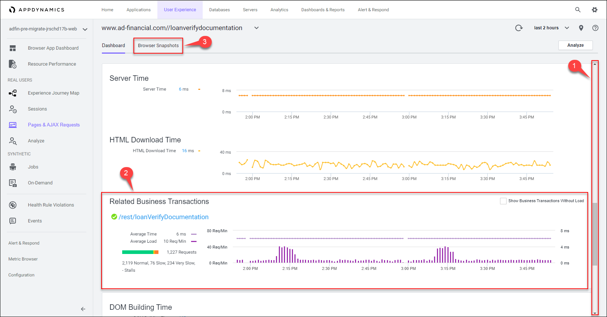607x317 pixels.
Task: Switch to the Browser Snapshots tab
Action: pos(158,46)
